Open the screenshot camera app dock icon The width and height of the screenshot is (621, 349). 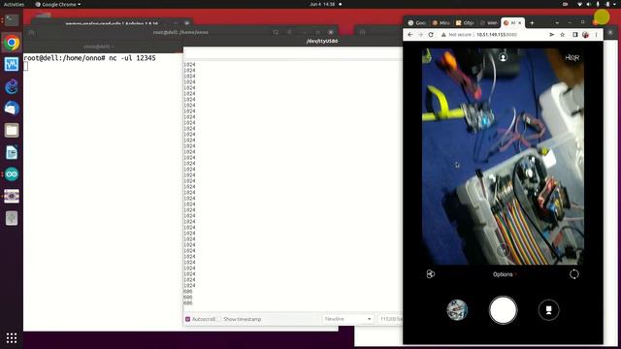point(12,196)
